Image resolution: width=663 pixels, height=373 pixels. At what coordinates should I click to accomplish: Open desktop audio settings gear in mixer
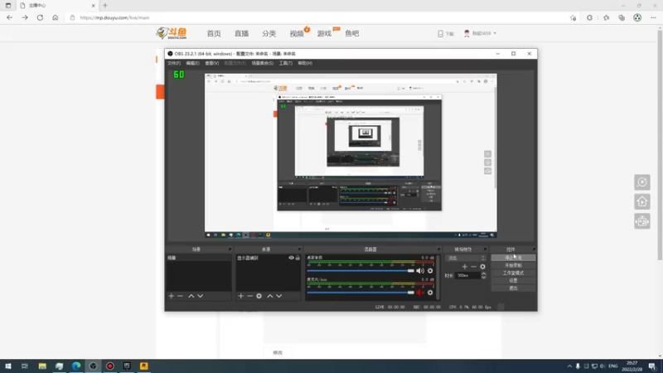point(430,271)
